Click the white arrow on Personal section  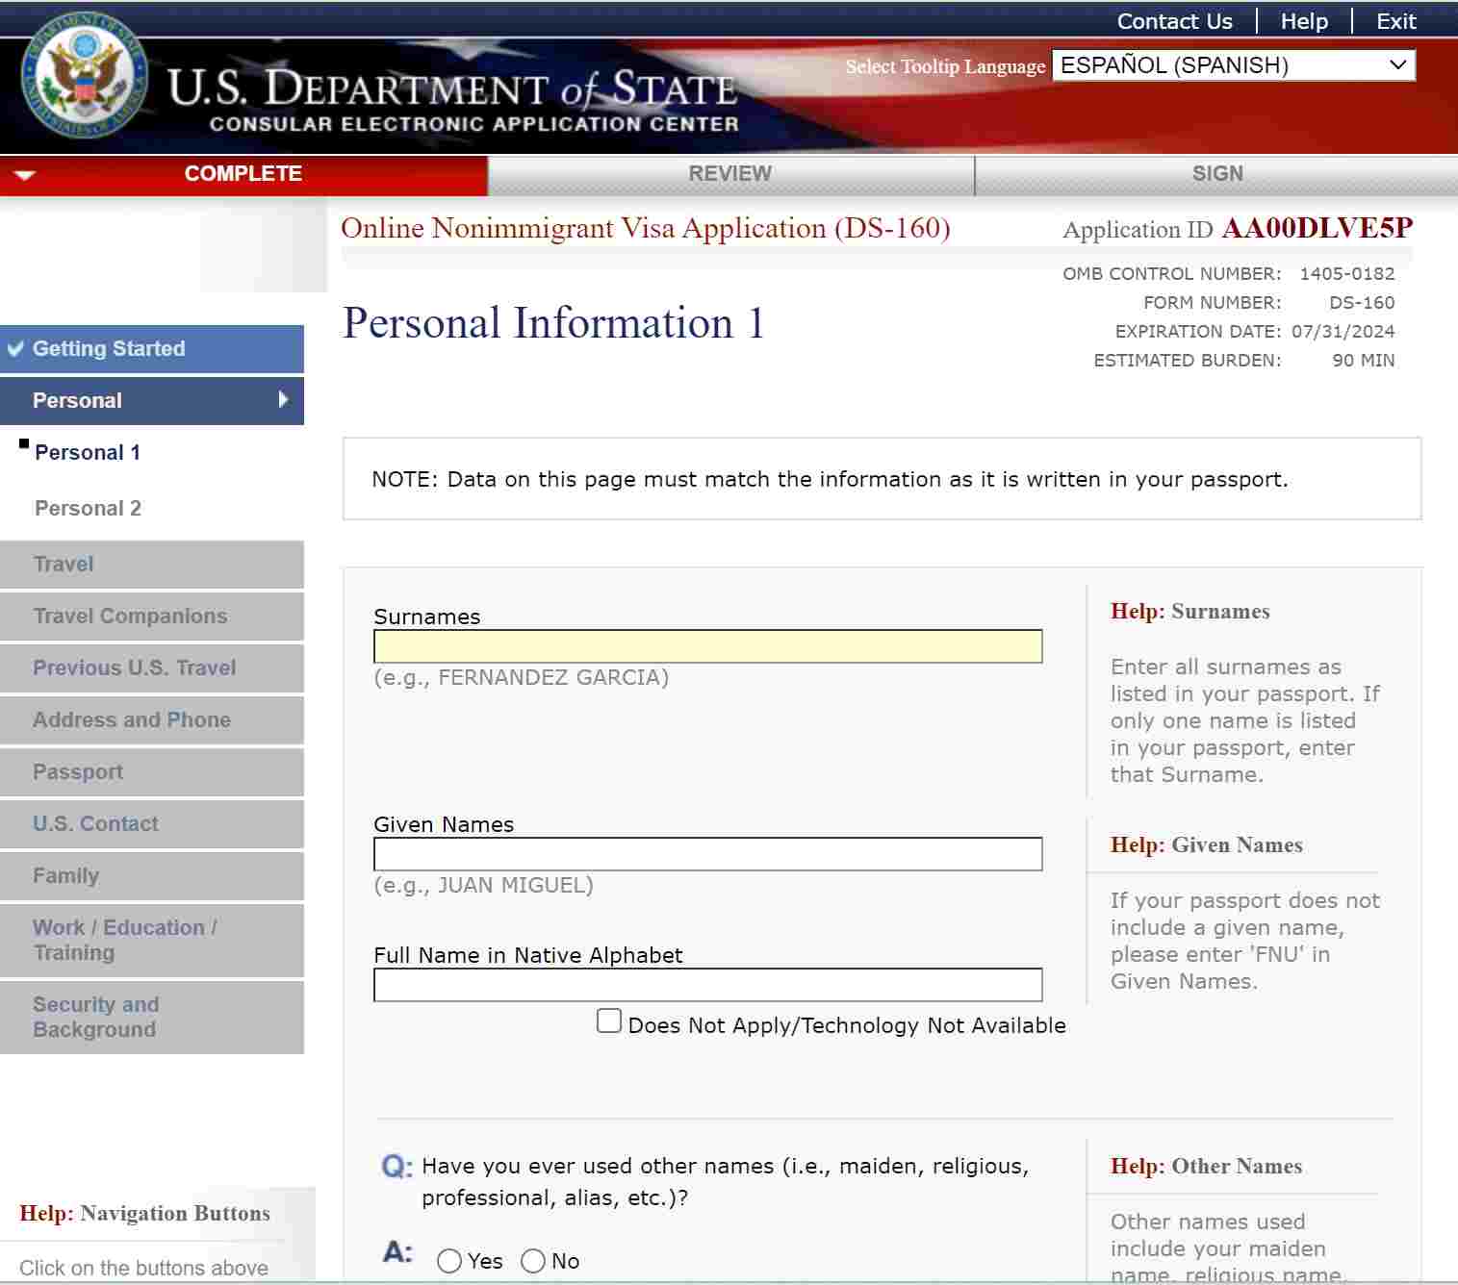(283, 399)
